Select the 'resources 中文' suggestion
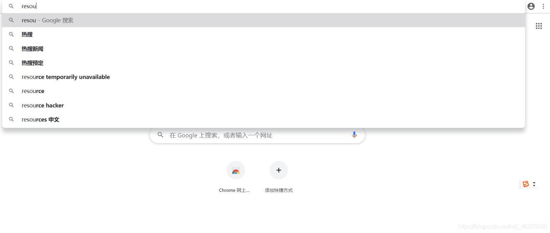The image size is (550, 233). tap(263, 120)
